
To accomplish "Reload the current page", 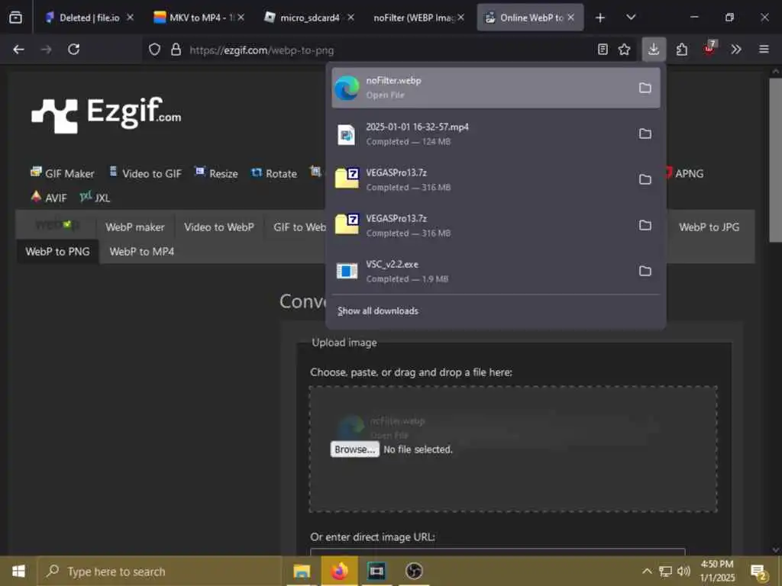I will coord(74,50).
